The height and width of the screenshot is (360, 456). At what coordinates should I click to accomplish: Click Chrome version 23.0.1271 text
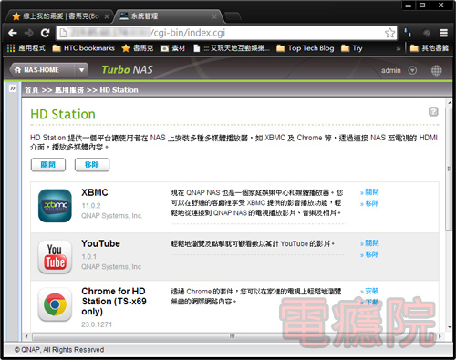point(97,324)
